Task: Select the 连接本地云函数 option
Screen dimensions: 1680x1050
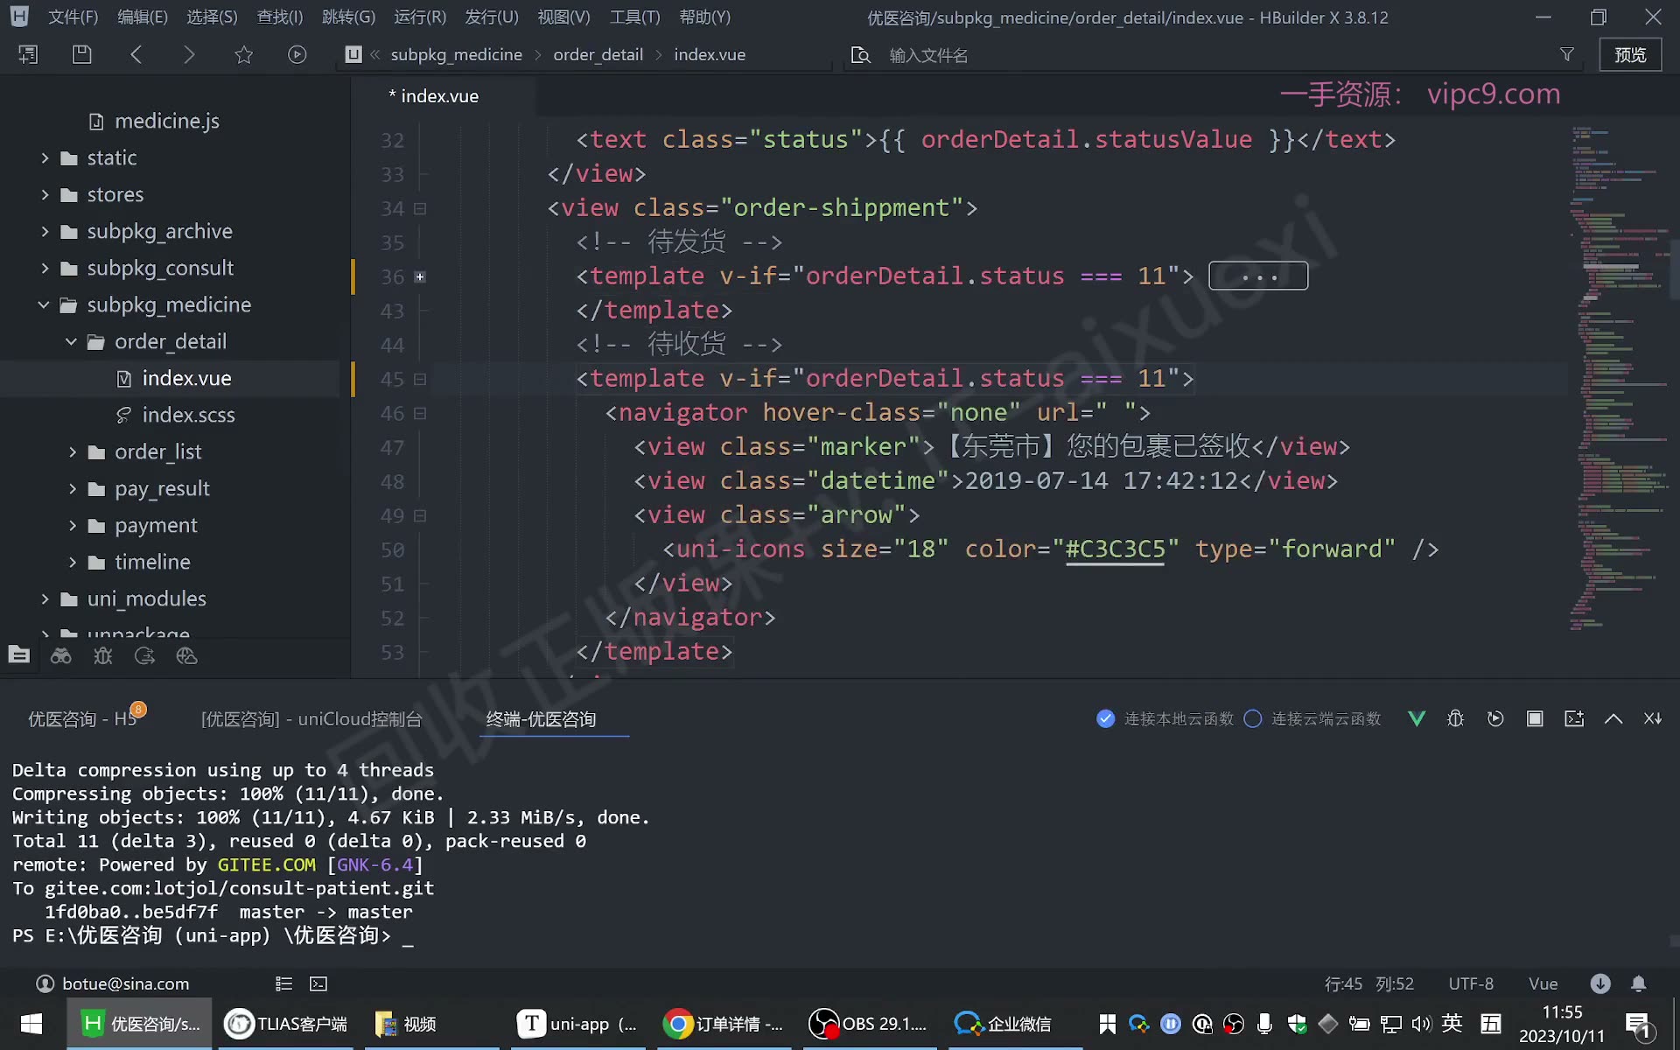Action: pos(1165,718)
